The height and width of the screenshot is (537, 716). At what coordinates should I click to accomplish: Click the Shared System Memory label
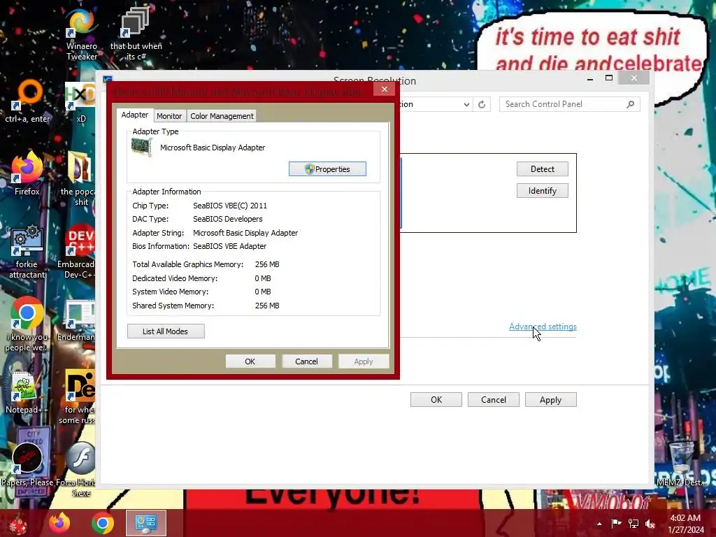173,306
